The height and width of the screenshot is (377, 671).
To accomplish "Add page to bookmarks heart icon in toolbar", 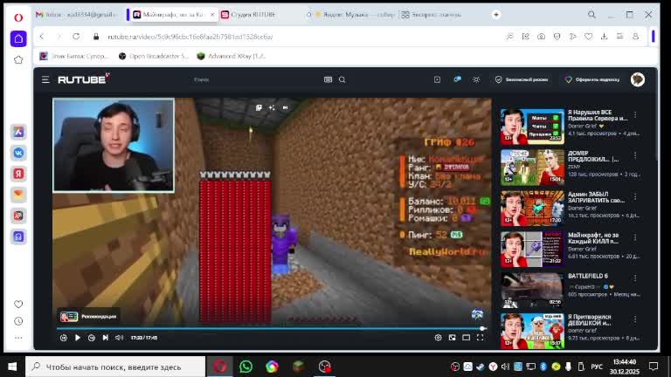I will pos(588,37).
